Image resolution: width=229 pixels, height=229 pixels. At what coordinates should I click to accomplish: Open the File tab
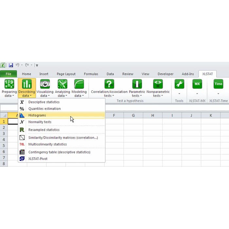point(9,74)
